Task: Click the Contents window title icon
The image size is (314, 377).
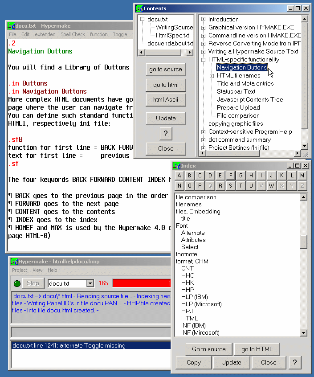Action: (x=139, y=8)
